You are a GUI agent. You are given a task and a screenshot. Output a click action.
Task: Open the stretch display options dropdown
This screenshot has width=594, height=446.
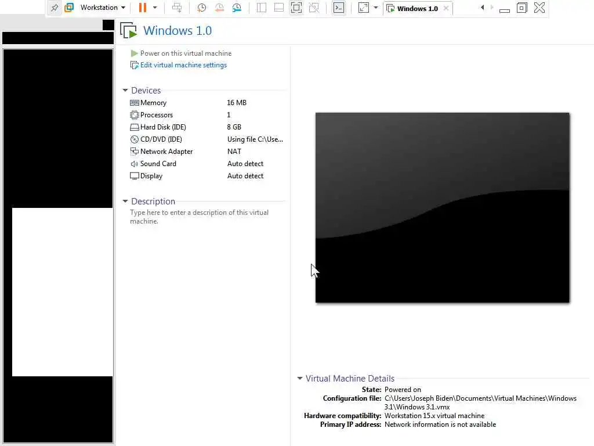(x=376, y=8)
